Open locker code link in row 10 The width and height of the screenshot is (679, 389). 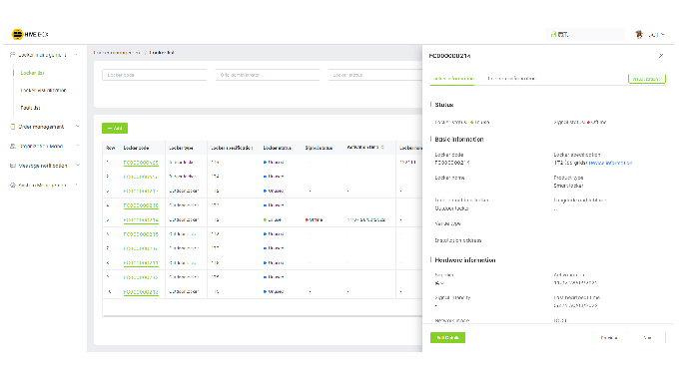point(141,292)
